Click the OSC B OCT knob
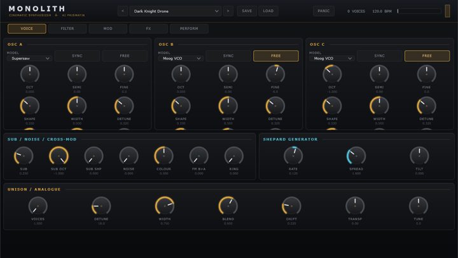The image size is (458, 258). 181,74
